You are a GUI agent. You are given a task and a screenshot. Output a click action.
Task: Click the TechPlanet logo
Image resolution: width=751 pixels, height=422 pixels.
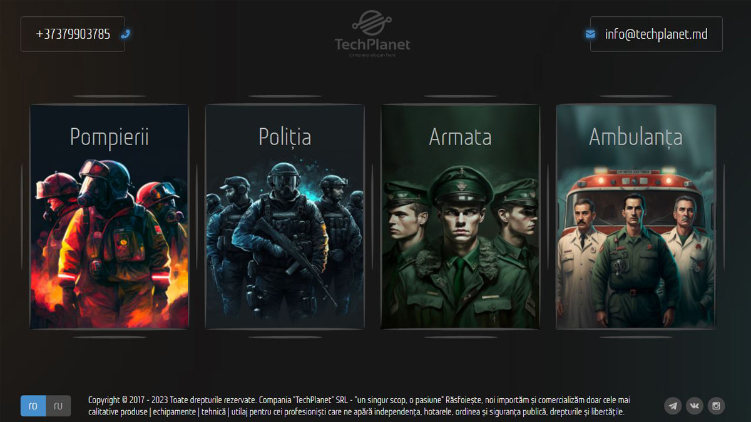pos(372,34)
